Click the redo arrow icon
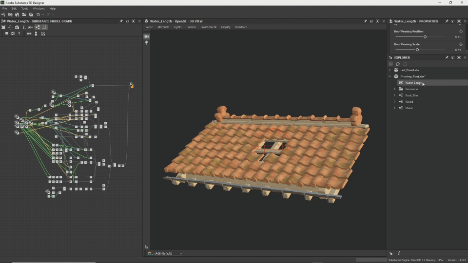Viewport: 468px width, 263px height. [48, 15]
